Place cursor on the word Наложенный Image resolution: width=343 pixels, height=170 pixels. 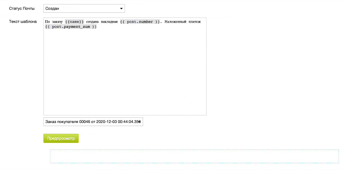click(177, 22)
